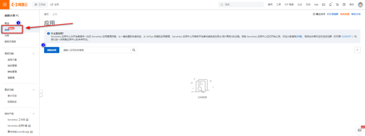The image size is (365, 136).
Task: Refresh the application list
Action: [x=357, y=50]
